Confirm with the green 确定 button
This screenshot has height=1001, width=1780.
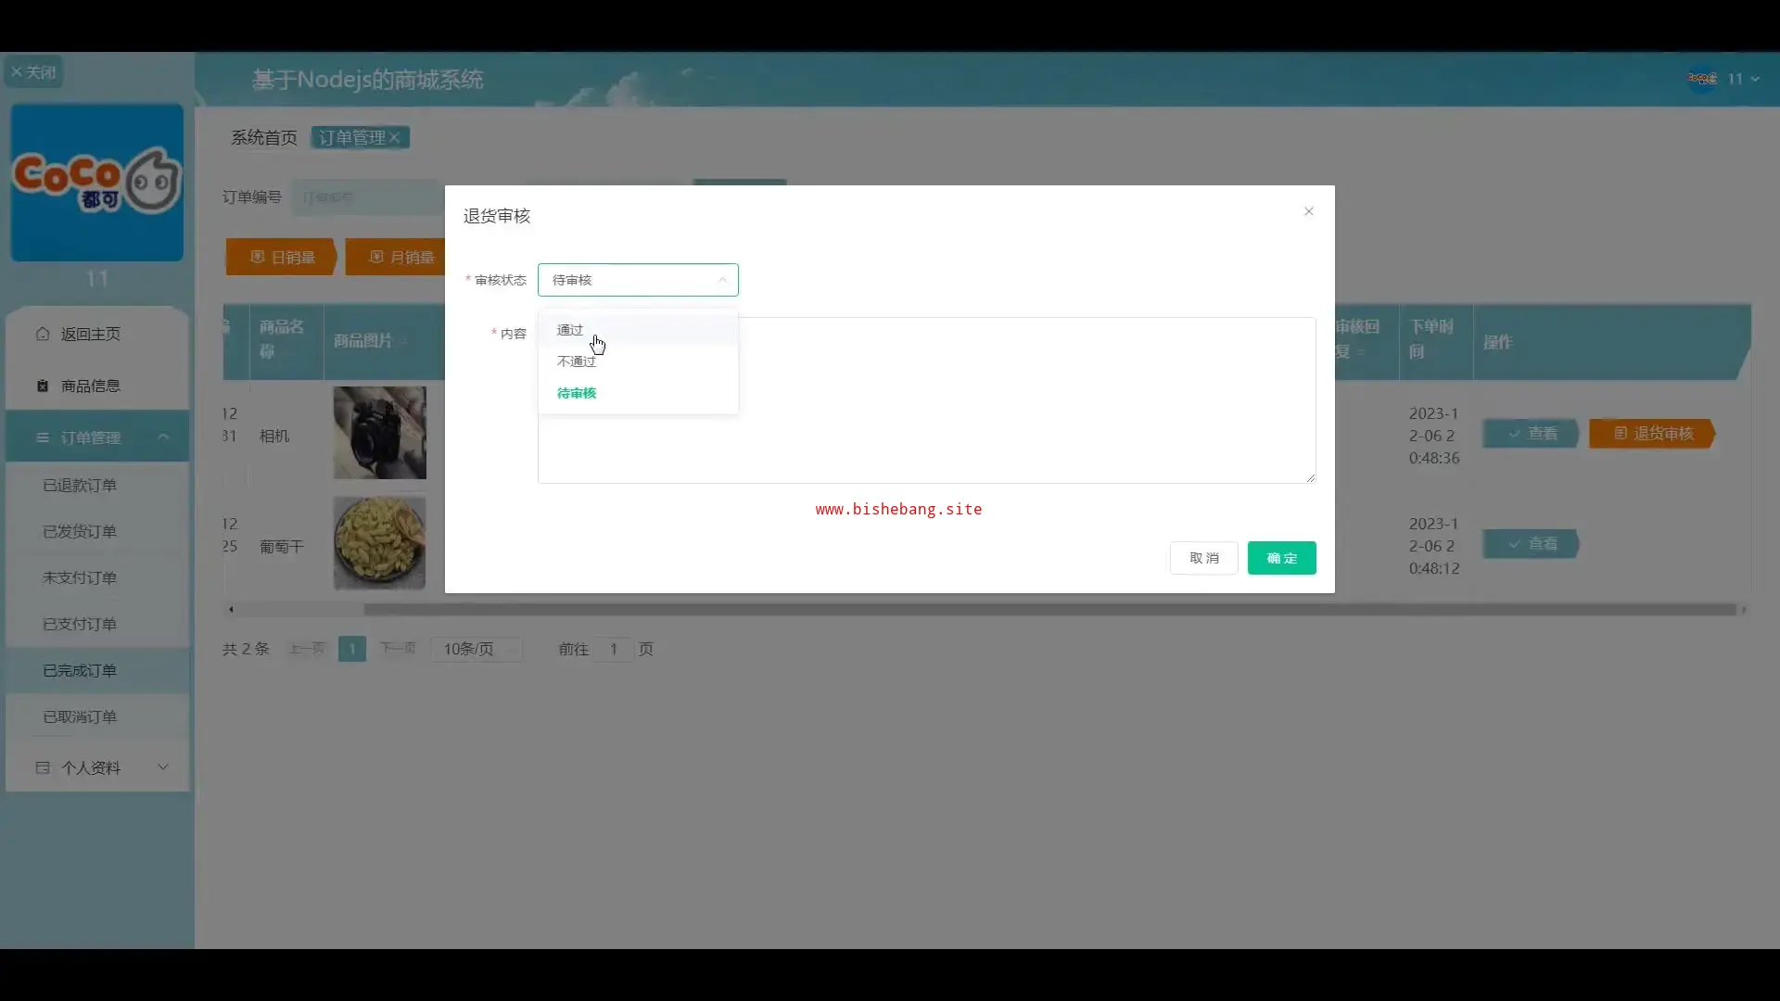coord(1281,558)
